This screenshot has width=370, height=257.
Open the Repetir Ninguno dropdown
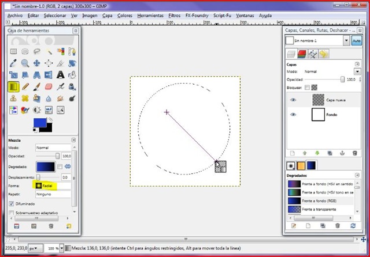click(x=53, y=194)
